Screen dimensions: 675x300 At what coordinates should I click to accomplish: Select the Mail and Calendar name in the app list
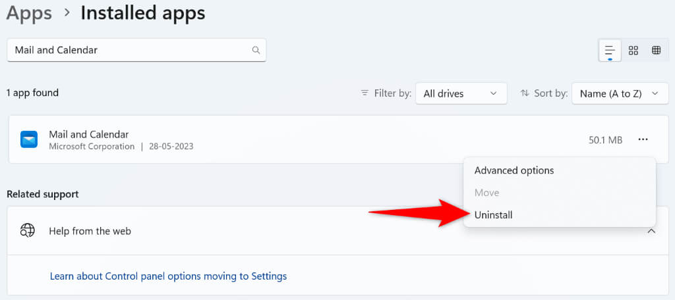tap(89, 134)
